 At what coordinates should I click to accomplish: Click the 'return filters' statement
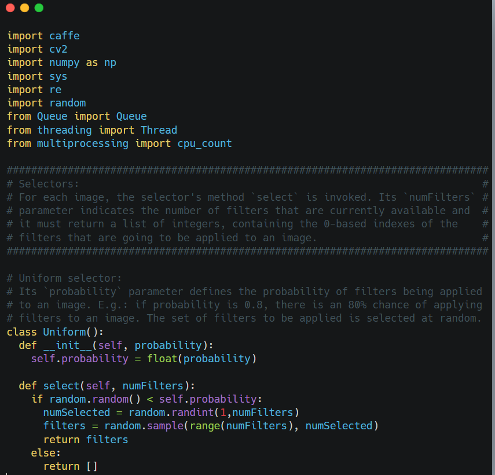pyautogui.click(x=86, y=440)
